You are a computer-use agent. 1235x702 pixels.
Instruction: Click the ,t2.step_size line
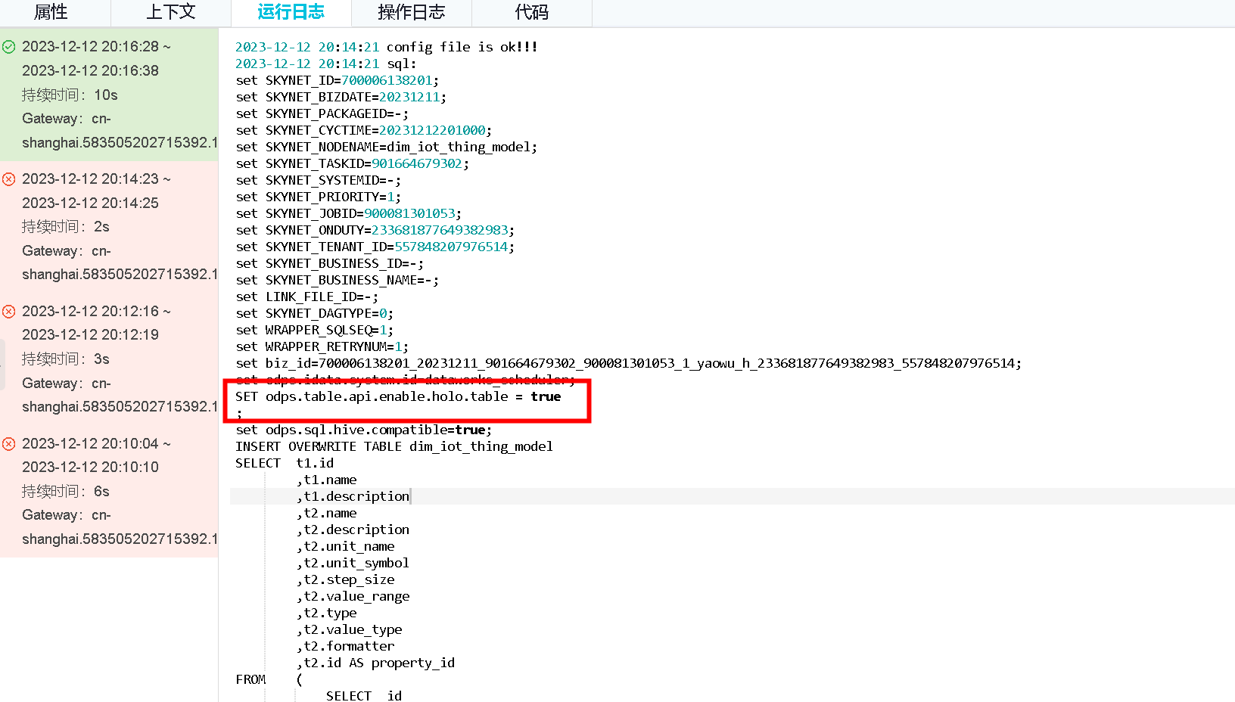(x=345, y=579)
